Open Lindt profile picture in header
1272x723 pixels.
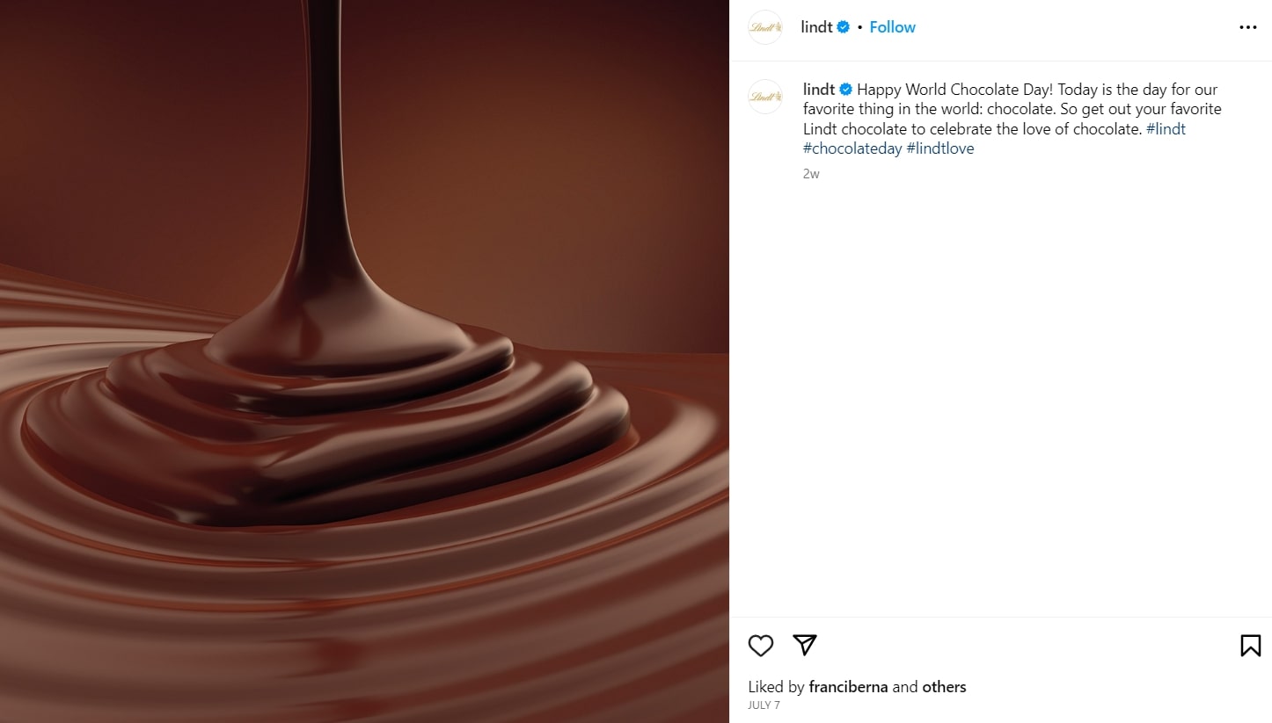(764, 27)
